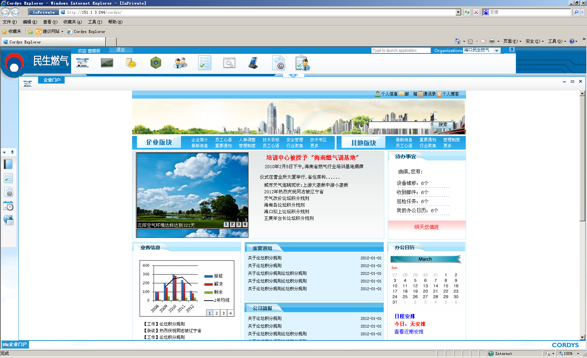Screen dimensions: 587x358
Task: Switch slideshow to image 3
Action: click(239, 224)
